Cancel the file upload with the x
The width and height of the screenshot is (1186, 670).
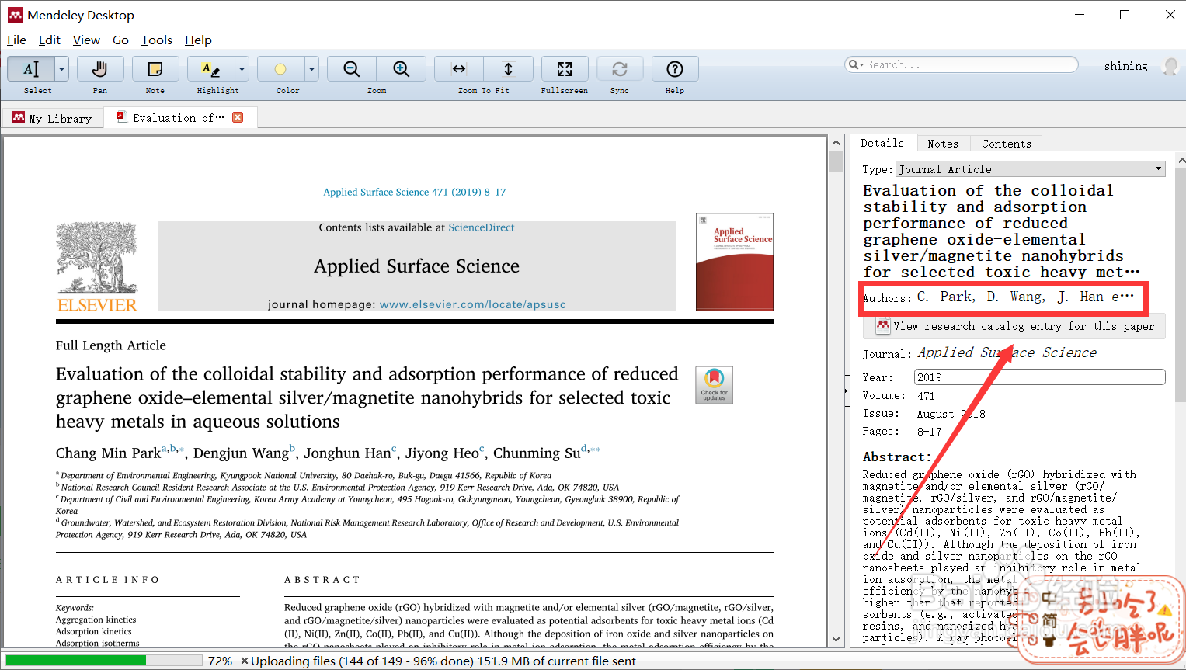point(245,661)
